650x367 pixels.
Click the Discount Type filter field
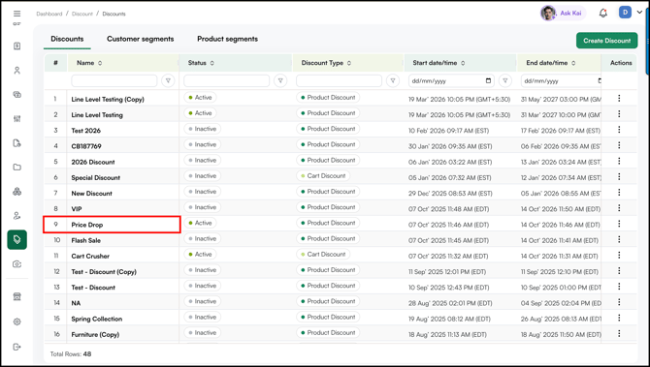tap(340, 80)
